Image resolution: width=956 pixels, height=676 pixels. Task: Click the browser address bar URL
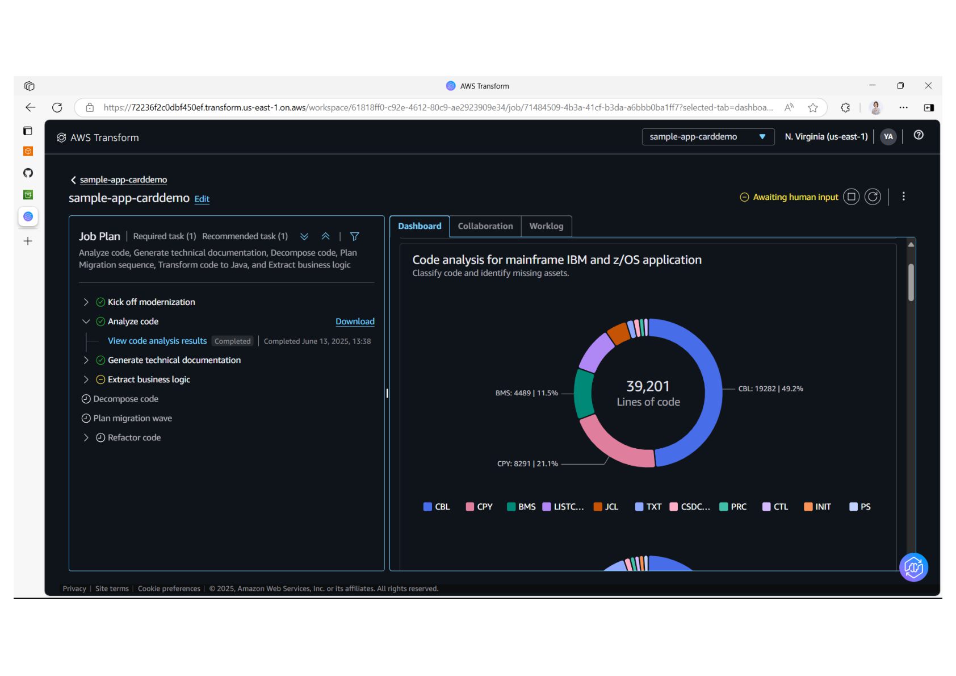coord(438,107)
